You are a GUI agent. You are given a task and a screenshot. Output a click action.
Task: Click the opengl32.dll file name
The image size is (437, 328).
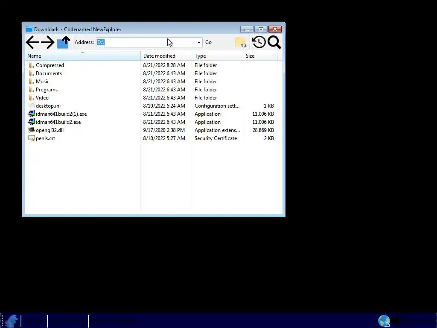click(50, 130)
